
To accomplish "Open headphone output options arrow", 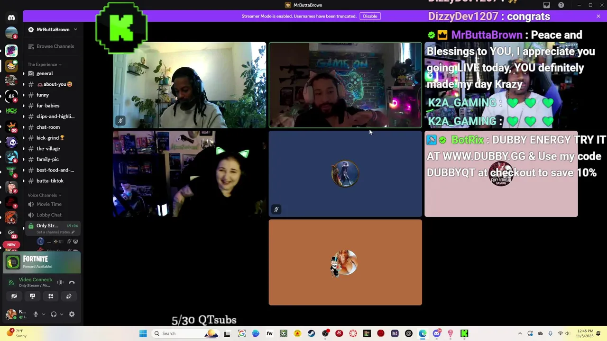I will click(x=61, y=314).
